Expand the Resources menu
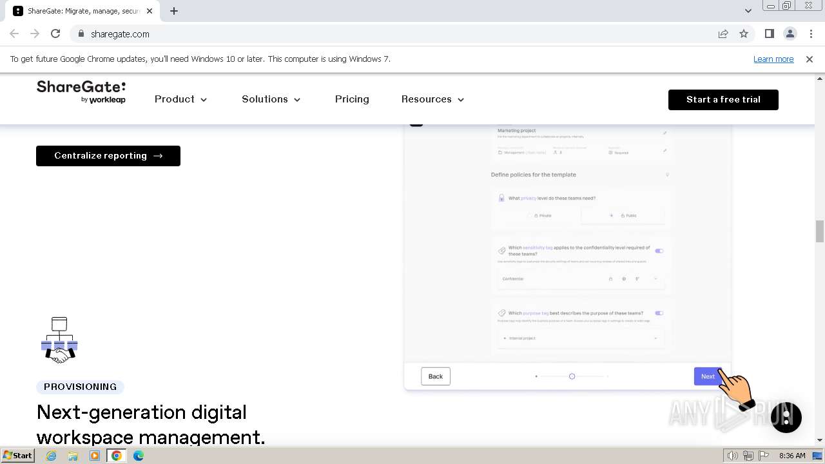The width and height of the screenshot is (825, 464). pyautogui.click(x=432, y=99)
